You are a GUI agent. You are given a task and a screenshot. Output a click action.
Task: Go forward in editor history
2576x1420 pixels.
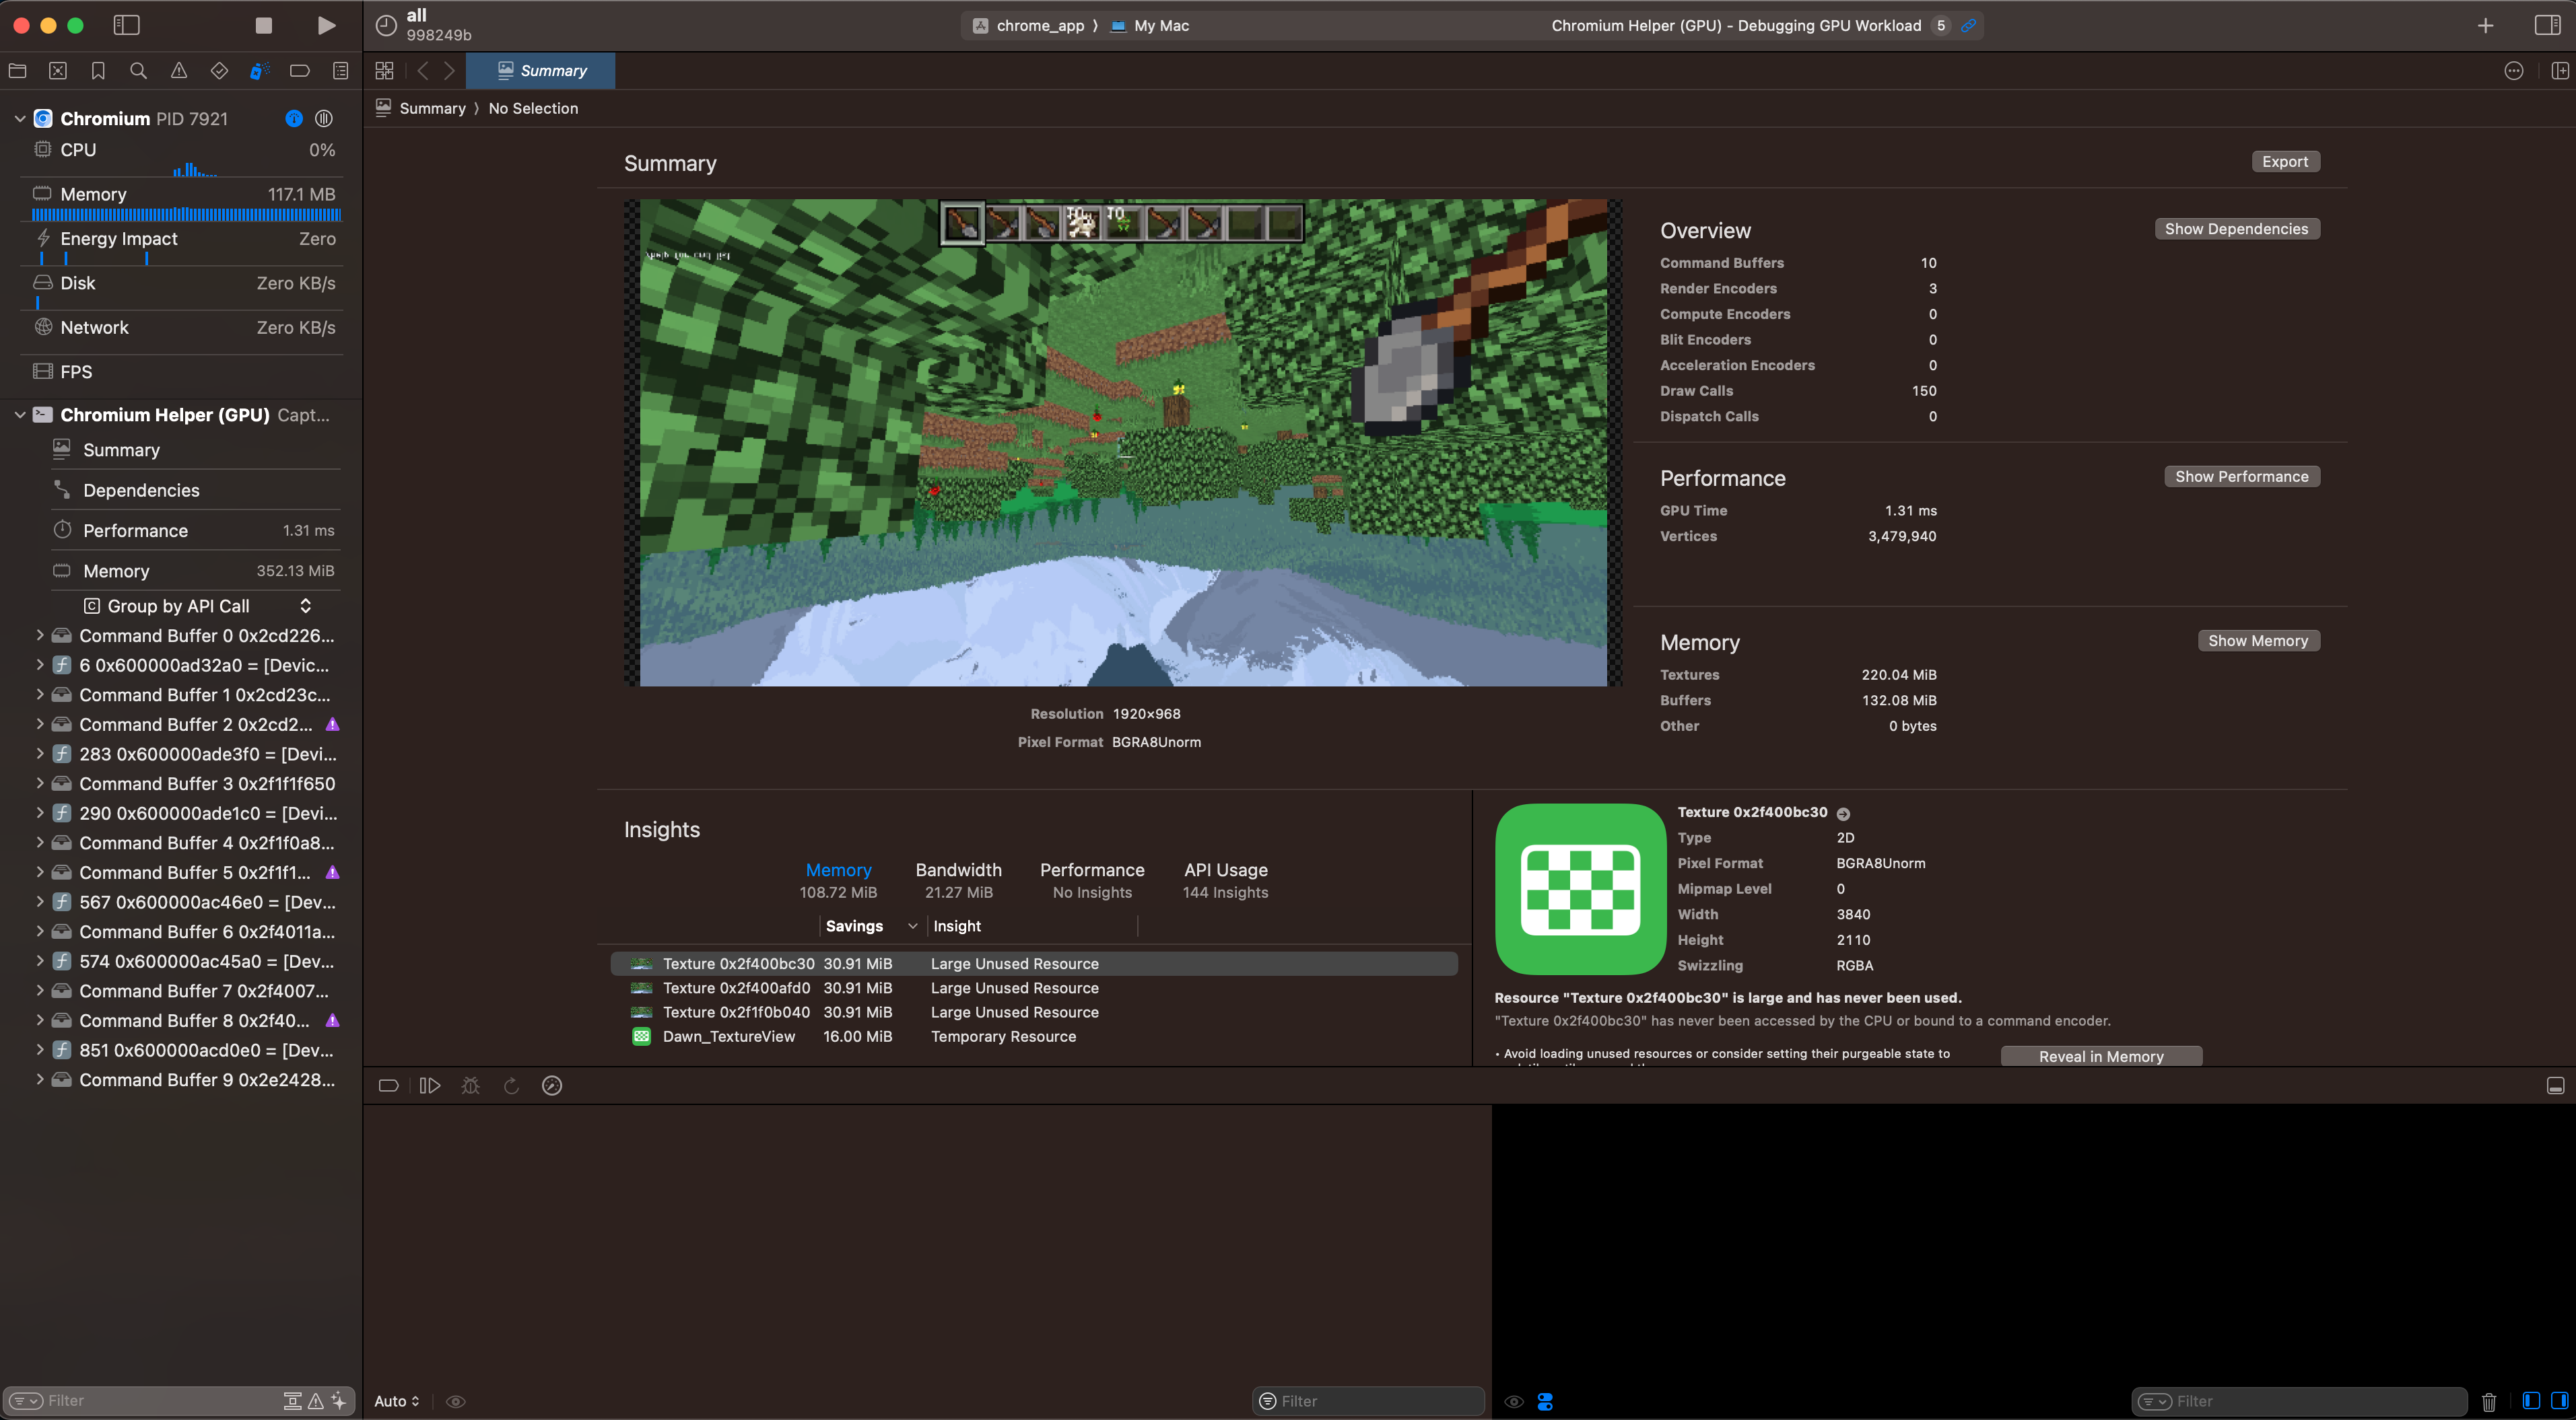[449, 71]
